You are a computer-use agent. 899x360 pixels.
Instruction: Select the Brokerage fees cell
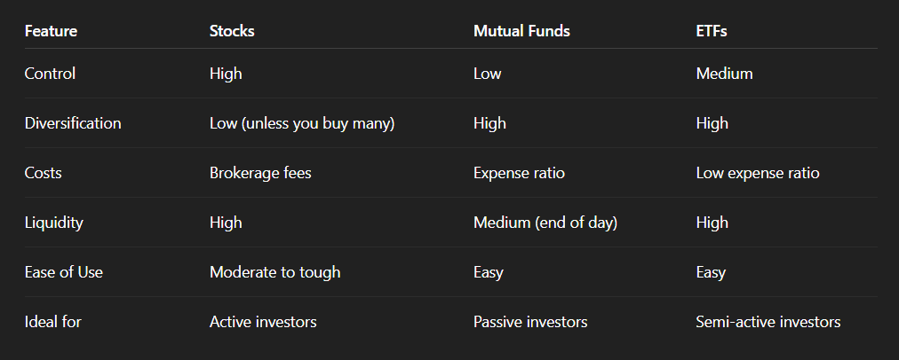pyautogui.click(x=260, y=174)
